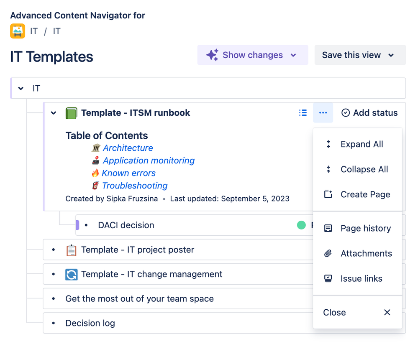Click the Table of Contents heading
The height and width of the screenshot is (344, 418).
tap(107, 135)
